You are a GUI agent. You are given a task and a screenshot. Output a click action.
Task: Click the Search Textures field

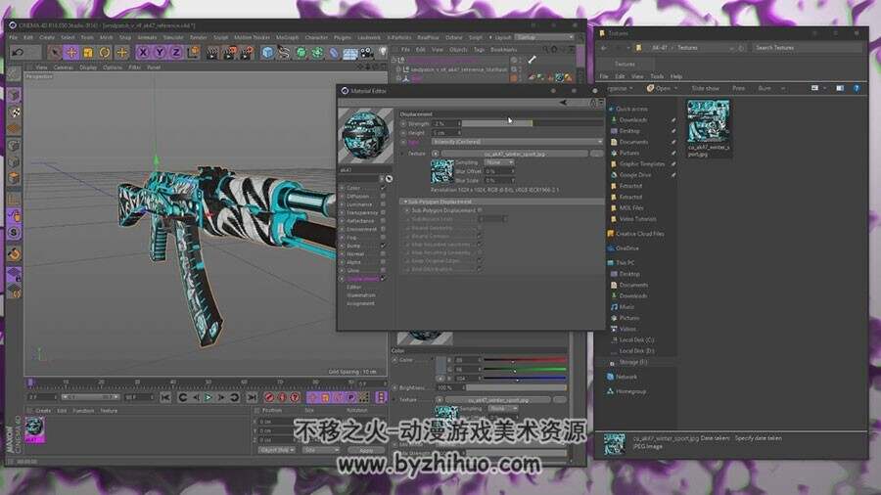[x=806, y=48]
